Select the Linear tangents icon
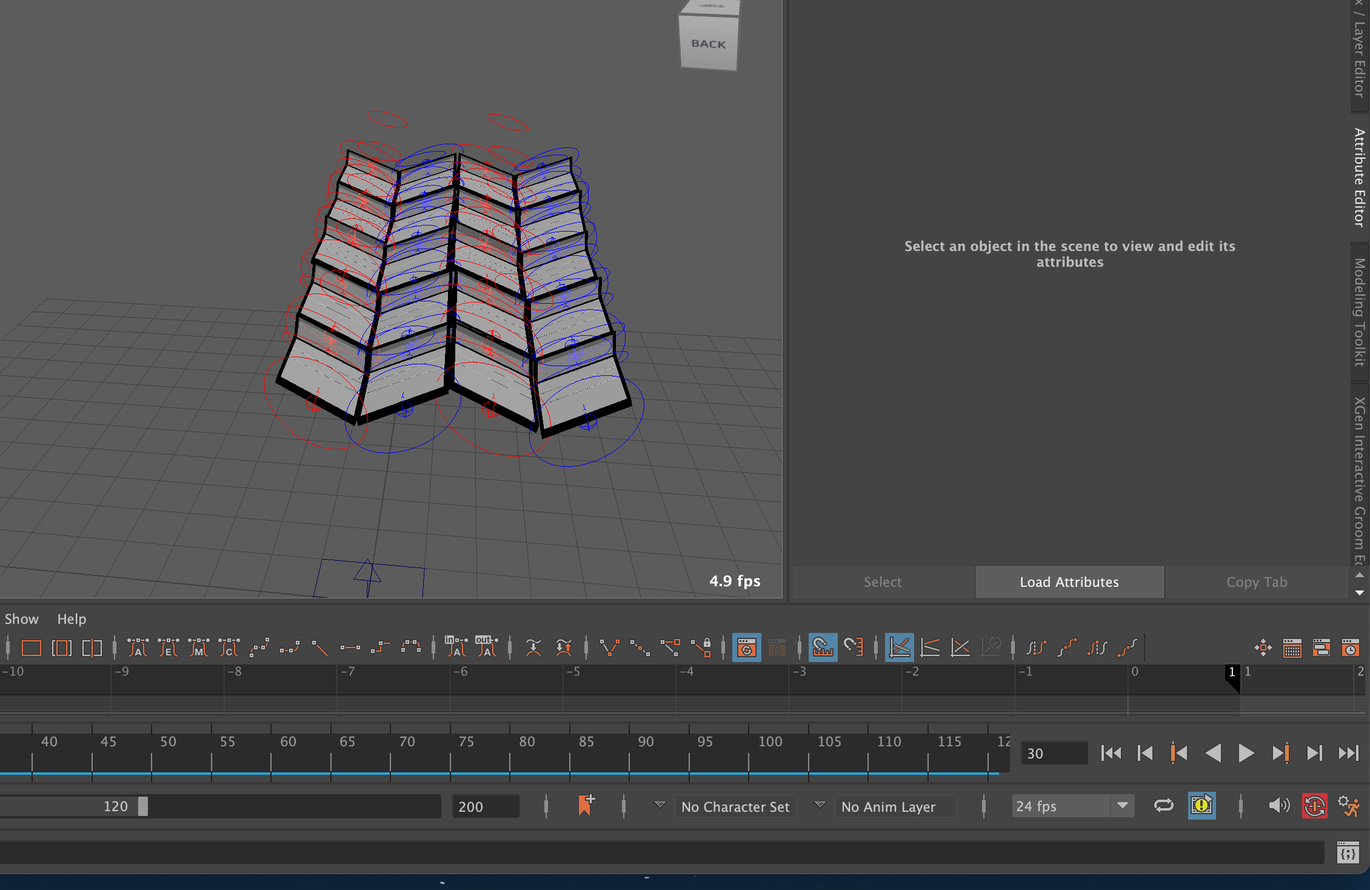1370x890 pixels. point(319,647)
